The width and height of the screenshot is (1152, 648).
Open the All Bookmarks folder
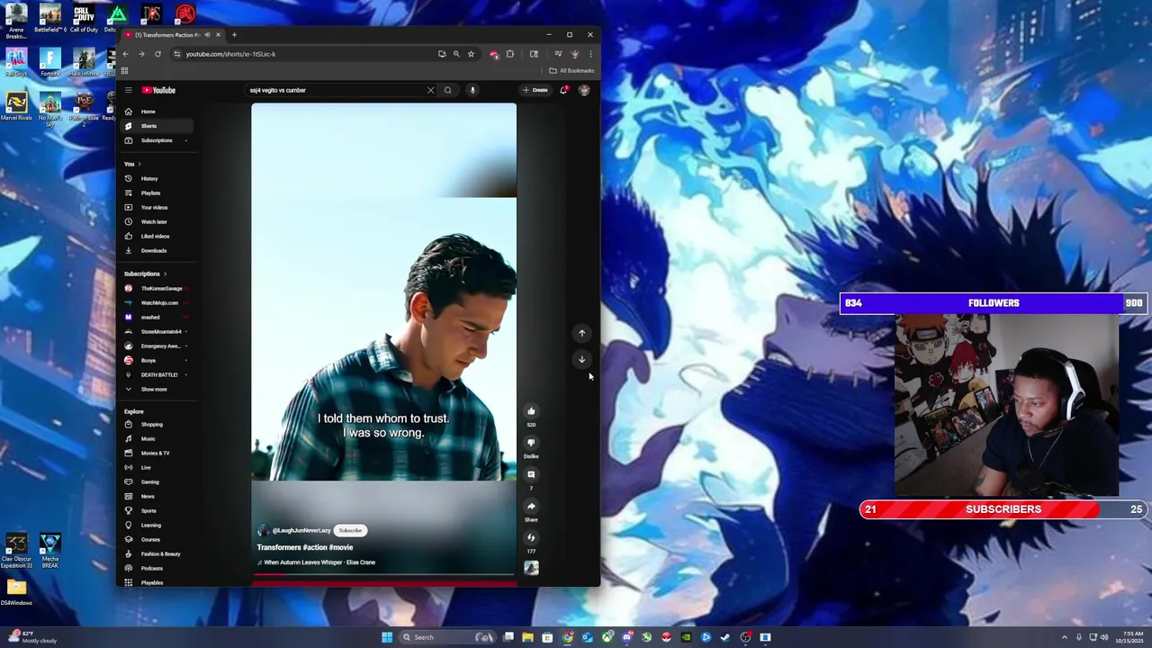571,70
